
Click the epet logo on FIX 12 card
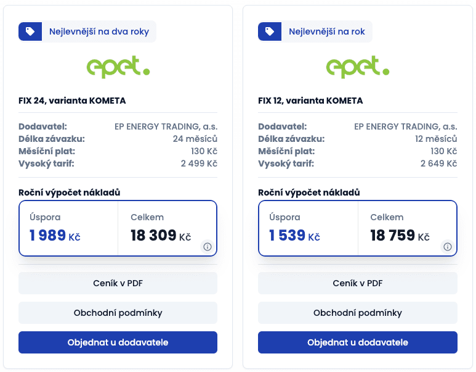tap(357, 67)
